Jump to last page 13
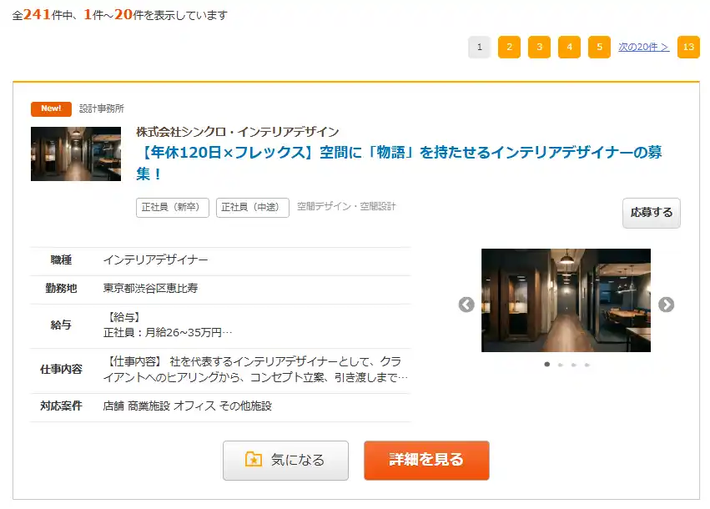Viewport: 710px width, 509px height. point(688,48)
